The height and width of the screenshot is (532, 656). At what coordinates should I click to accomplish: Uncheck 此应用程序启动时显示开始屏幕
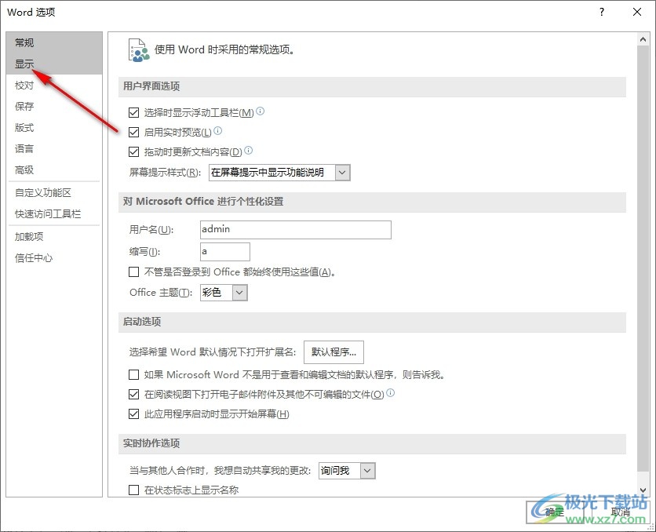tap(134, 414)
